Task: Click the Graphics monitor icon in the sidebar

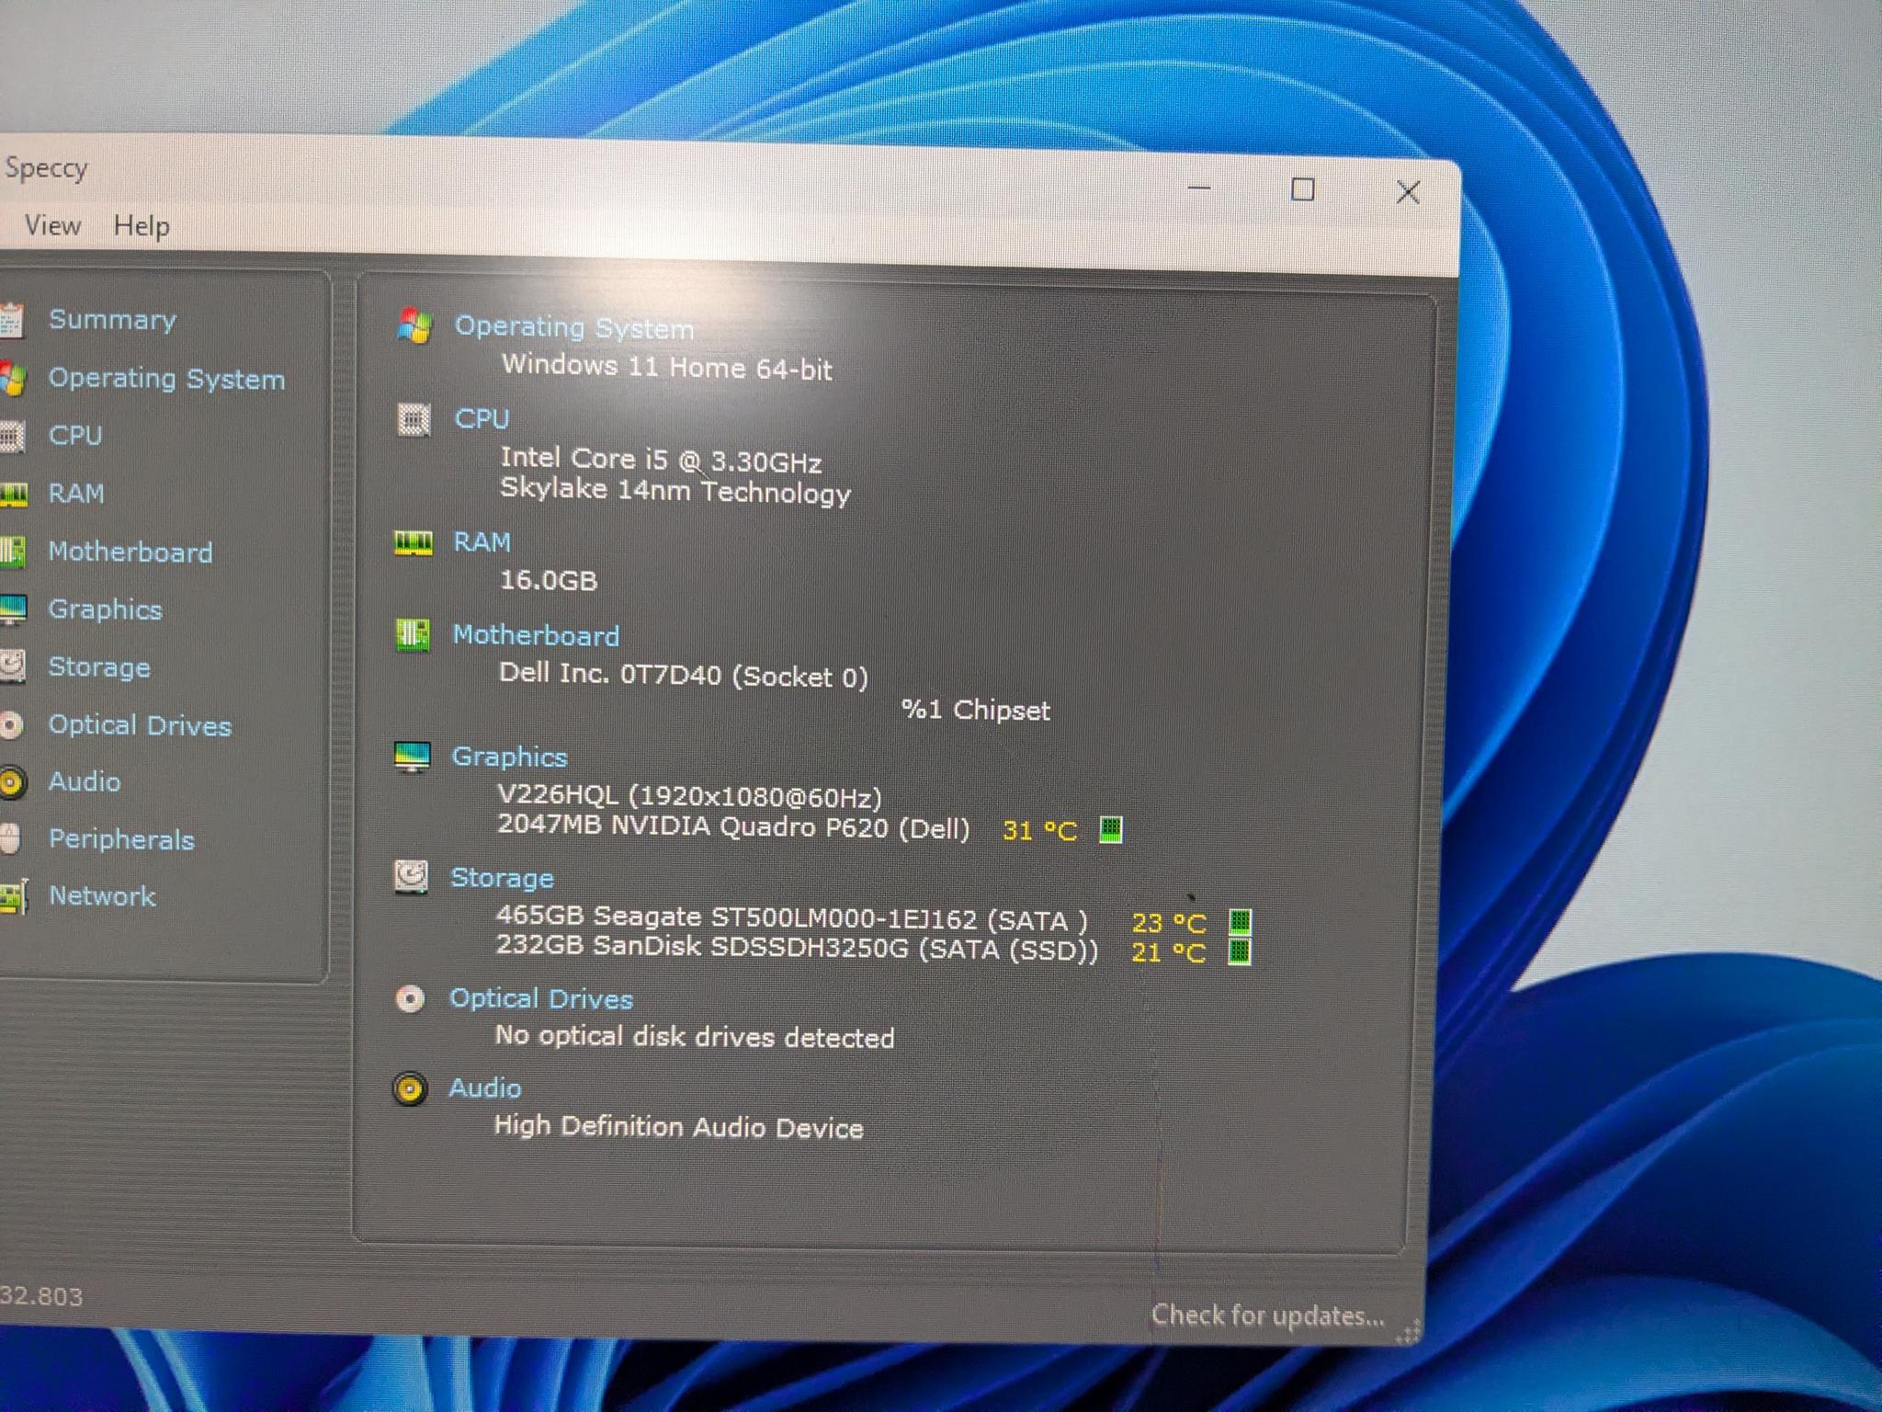Action: [x=13, y=609]
